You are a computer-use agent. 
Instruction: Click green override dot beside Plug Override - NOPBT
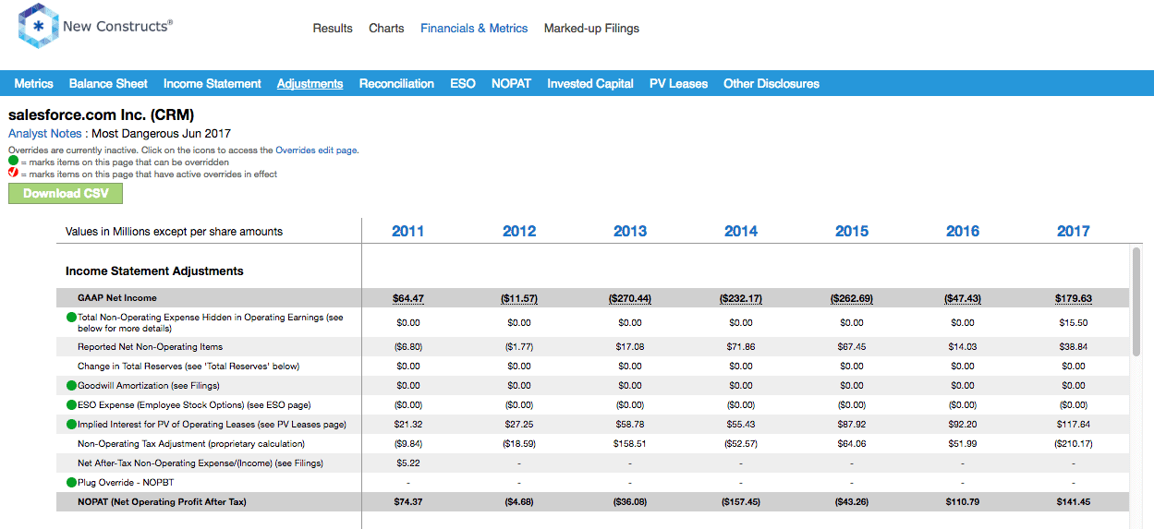(x=71, y=482)
